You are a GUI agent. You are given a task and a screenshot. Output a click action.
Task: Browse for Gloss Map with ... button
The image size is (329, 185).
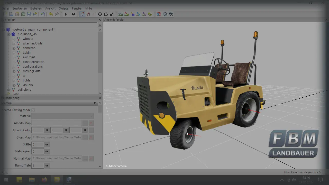pyautogui.click(x=85, y=137)
